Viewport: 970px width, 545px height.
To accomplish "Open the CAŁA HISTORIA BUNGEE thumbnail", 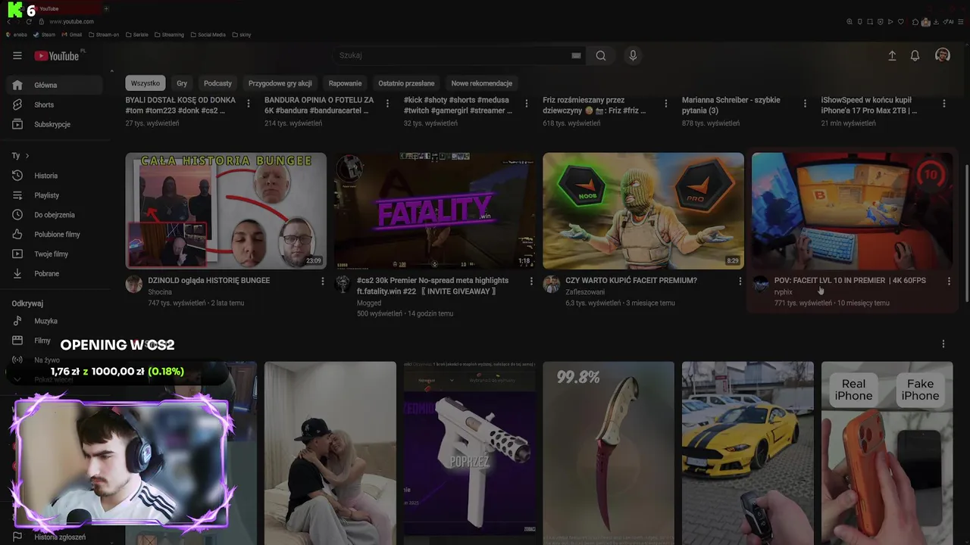I will pyautogui.click(x=226, y=211).
